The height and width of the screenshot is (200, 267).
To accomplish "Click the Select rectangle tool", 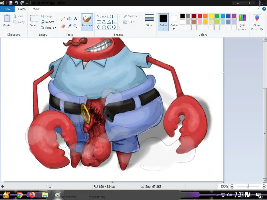I will [x=34, y=18].
